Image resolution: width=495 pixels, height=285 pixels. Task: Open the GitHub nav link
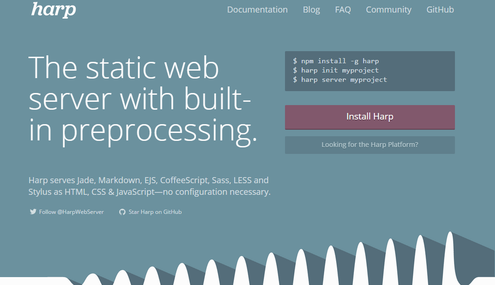(x=440, y=10)
